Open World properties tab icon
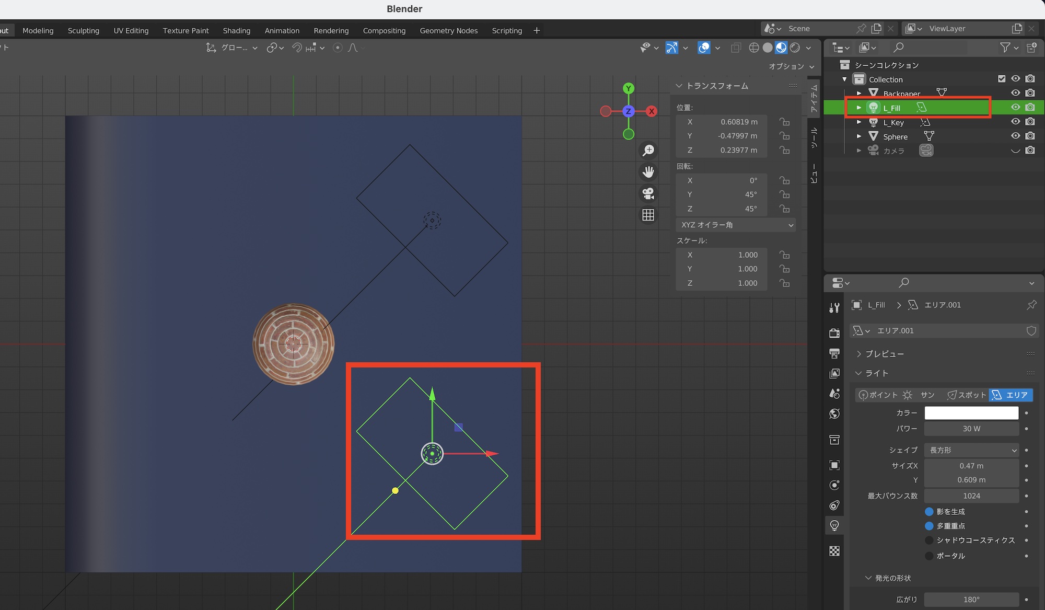The image size is (1045, 610). (834, 414)
